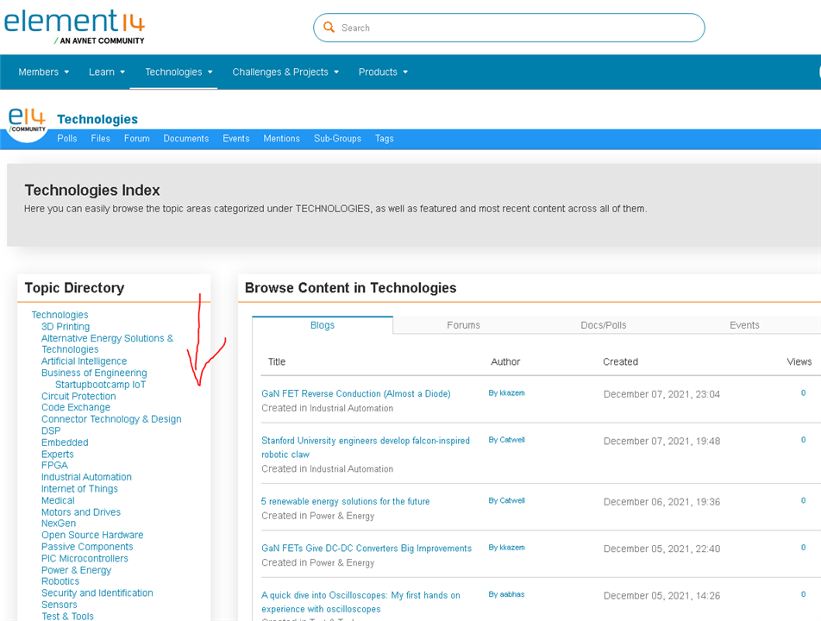Switch to the Blogs tab
Screen dimensions: 821x621
pos(322,325)
